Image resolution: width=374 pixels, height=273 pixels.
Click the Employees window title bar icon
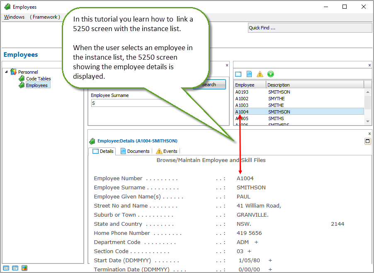click(7, 7)
